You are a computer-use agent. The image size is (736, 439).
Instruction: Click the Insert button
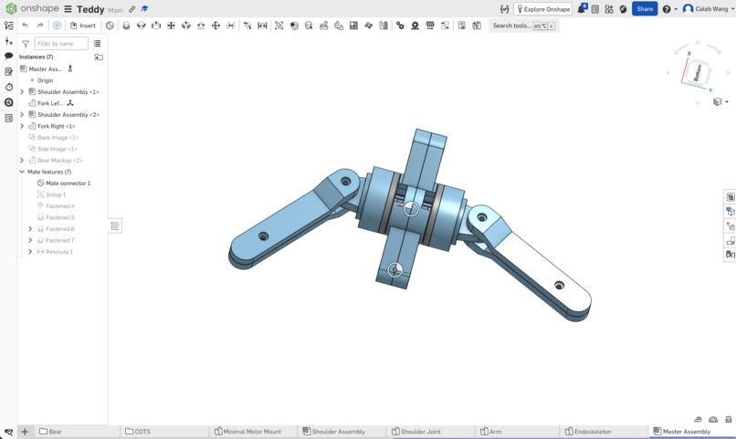pyautogui.click(x=82, y=26)
